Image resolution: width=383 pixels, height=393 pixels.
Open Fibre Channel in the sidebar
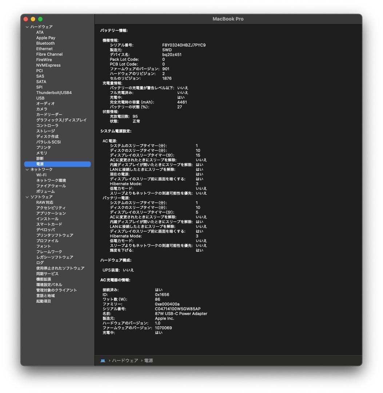pos(49,54)
